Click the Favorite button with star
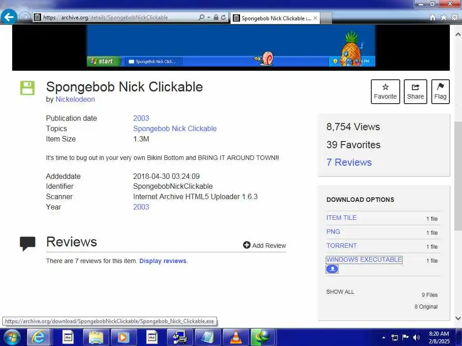462x346 pixels. click(385, 91)
